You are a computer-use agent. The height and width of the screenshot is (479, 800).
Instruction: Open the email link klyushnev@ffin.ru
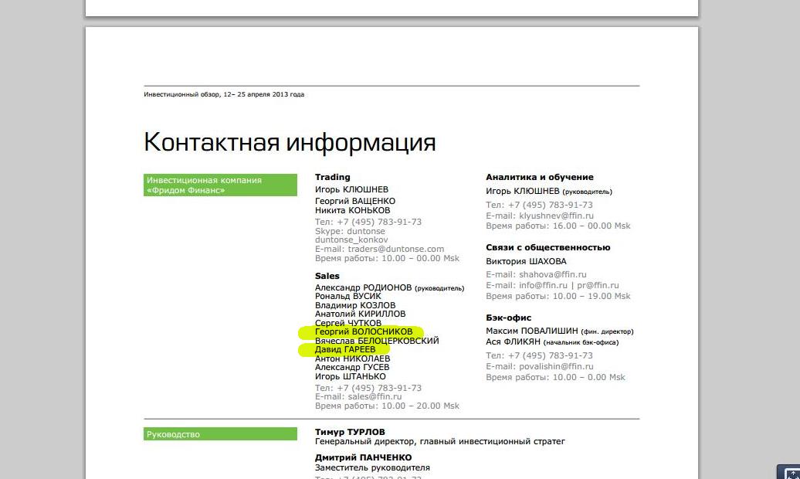pos(557,216)
